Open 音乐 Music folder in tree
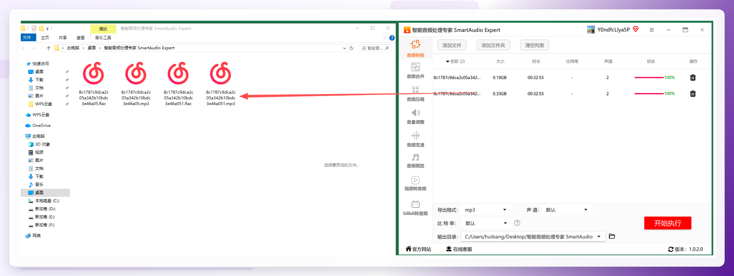Viewport: 734px width, 276px height. [36, 185]
